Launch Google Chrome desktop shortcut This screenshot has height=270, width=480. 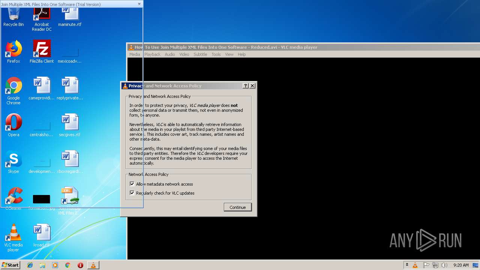[x=13, y=91]
